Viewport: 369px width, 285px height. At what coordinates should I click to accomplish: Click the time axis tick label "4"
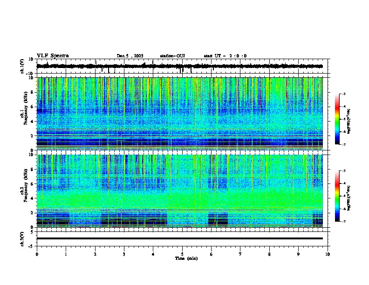[x=153, y=254]
